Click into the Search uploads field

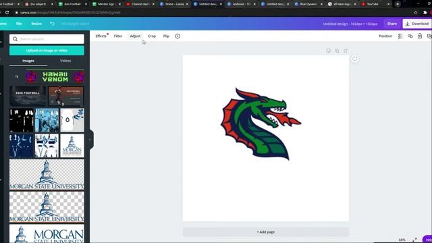click(x=47, y=39)
